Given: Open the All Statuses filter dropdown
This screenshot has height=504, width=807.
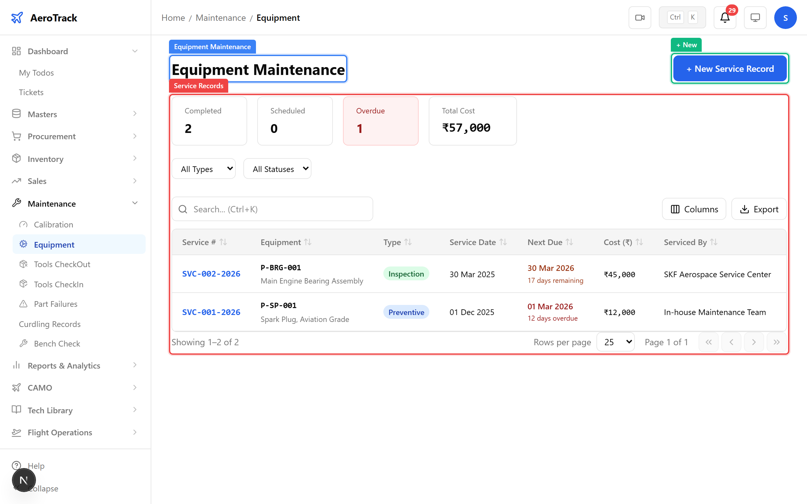Looking at the screenshot, I should [277, 169].
